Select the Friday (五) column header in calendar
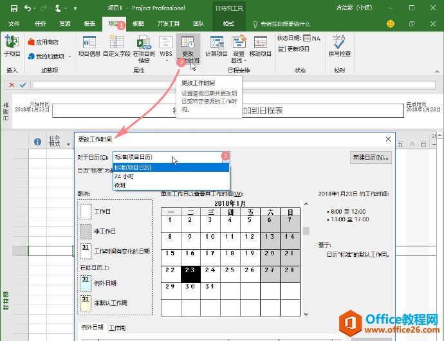Image resolution: width=444 pixels, height=341 pixels. point(250,212)
